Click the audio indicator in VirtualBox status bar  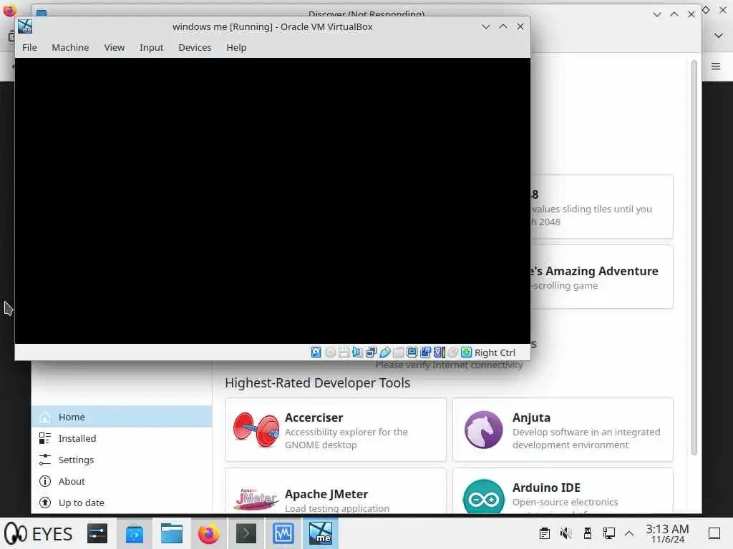pos(357,352)
